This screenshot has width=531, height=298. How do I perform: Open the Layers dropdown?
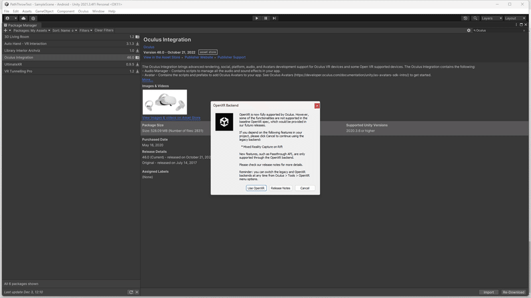[492, 19]
